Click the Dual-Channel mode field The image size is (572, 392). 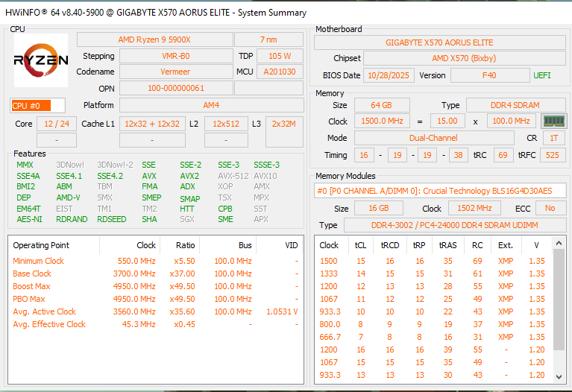[x=434, y=138]
